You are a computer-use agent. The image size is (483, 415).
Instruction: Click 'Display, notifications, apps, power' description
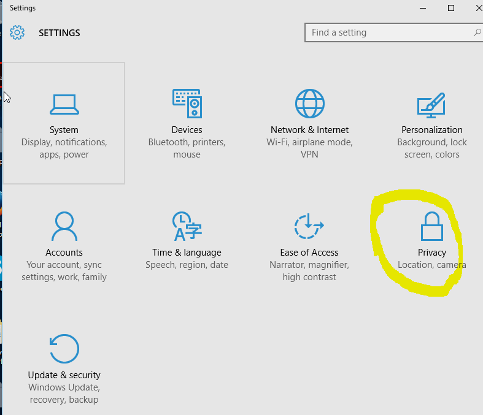pyautogui.click(x=64, y=148)
